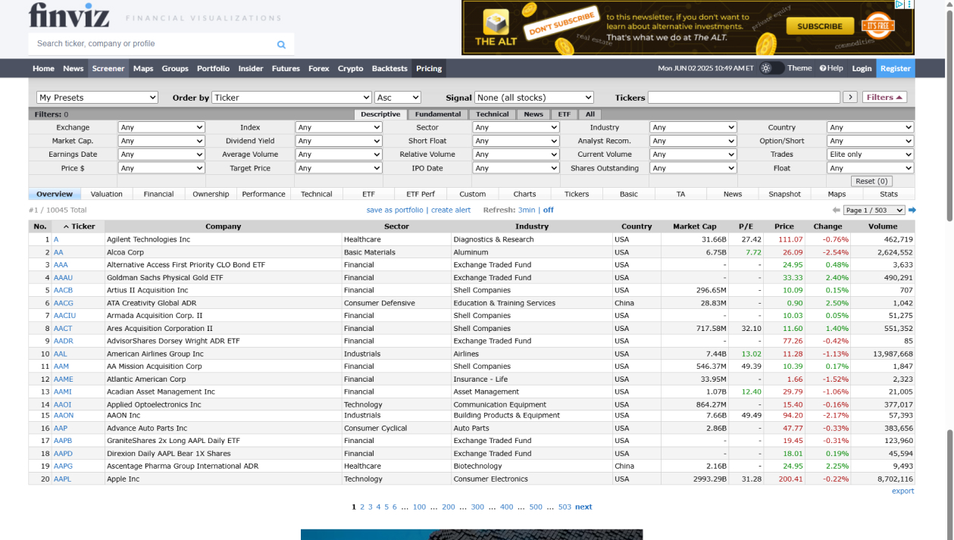Switch to the Technical filters tab

493,114
